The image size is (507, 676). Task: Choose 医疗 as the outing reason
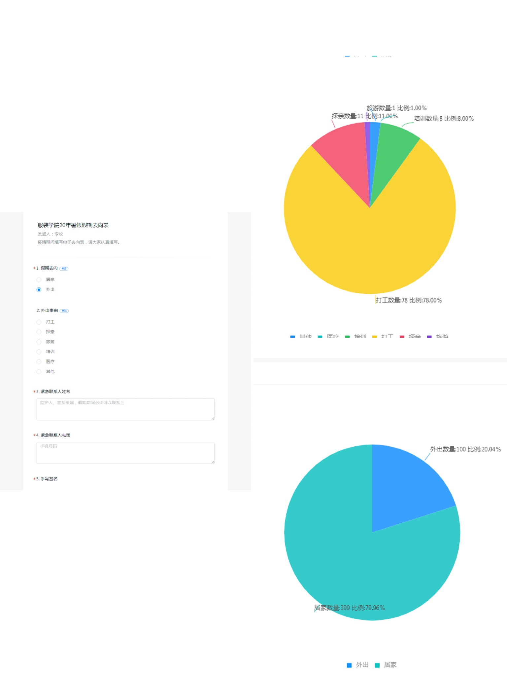tap(39, 361)
